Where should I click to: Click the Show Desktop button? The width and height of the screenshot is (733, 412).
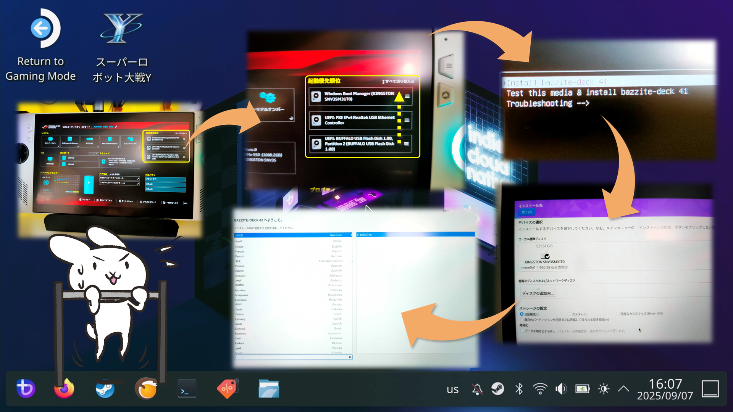click(710, 389)
